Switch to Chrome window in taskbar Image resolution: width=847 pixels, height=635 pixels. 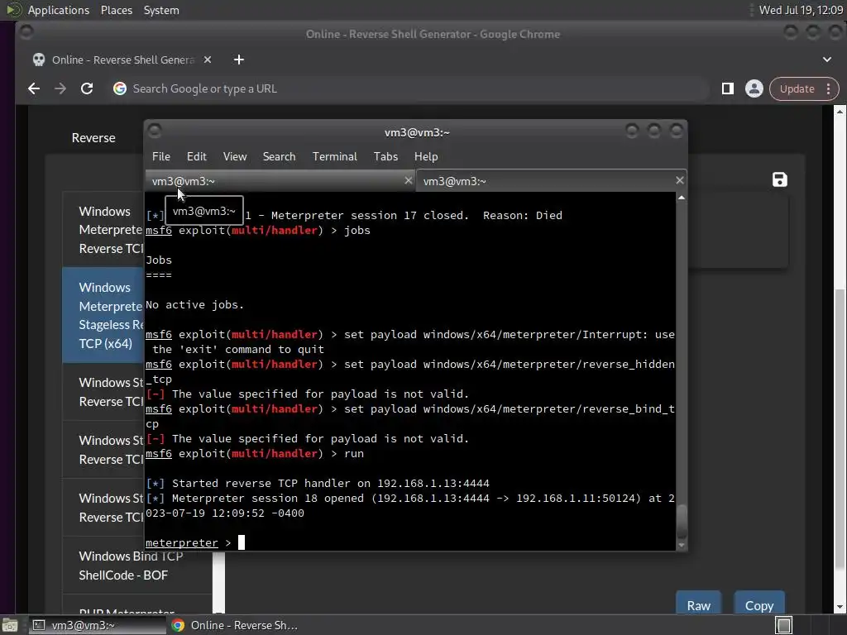235,625
